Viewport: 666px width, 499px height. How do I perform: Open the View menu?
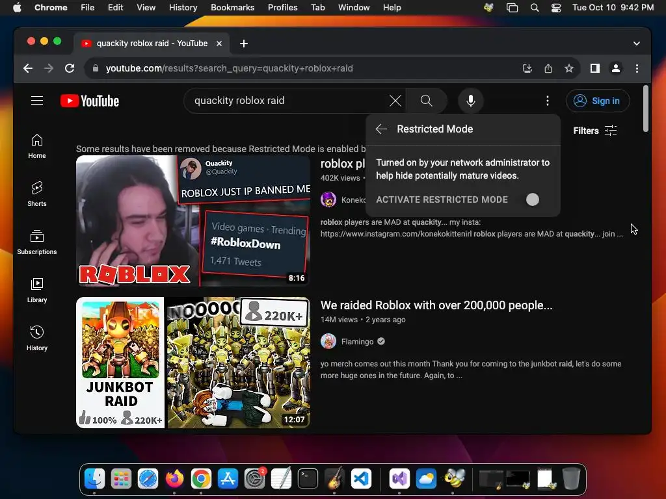coord(146,8)
